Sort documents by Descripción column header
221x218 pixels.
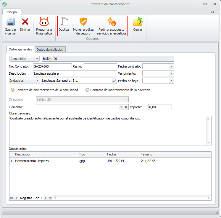pyautogui.click(x=46, y=154)
